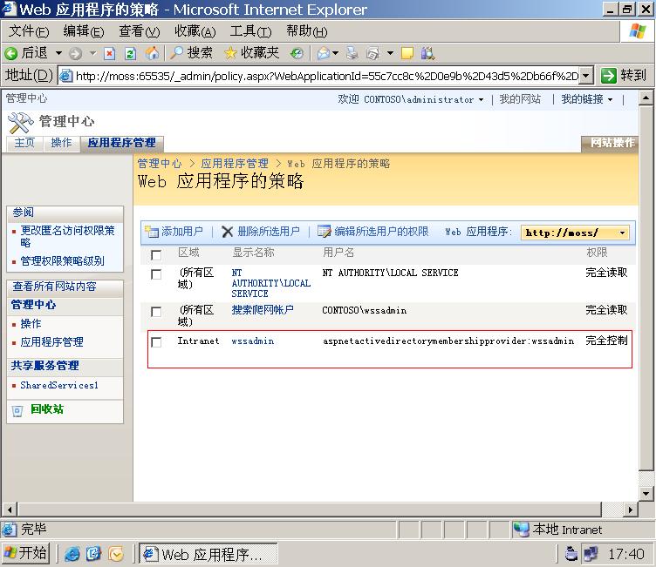
Task: Click the Forward navigation arrow icon
Action: [x=76, y=53]
